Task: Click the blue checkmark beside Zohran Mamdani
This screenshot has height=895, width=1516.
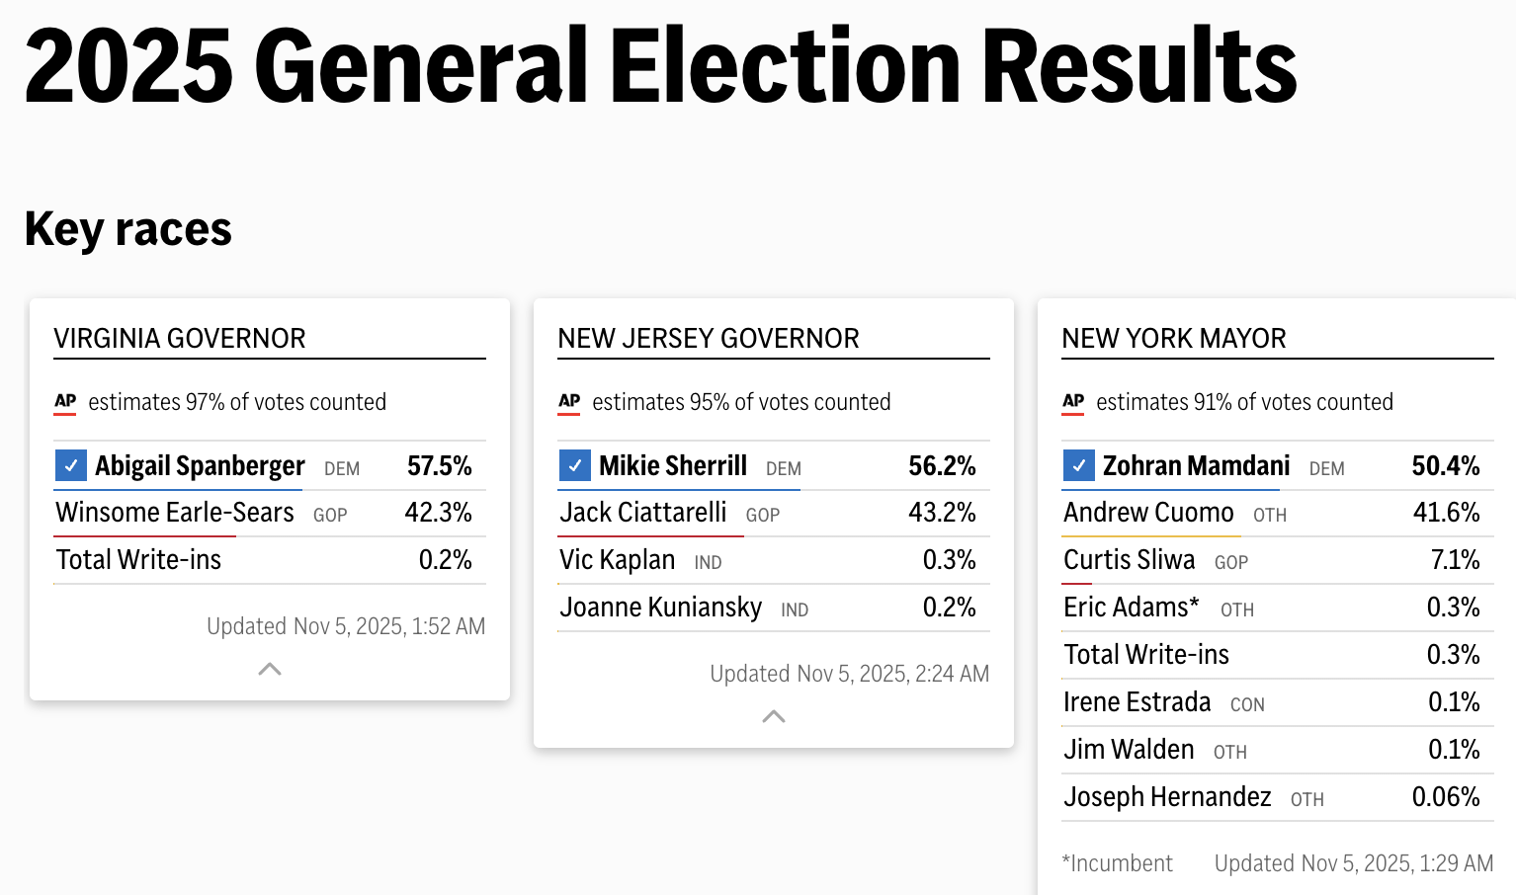Action: tap(1078, 465)
